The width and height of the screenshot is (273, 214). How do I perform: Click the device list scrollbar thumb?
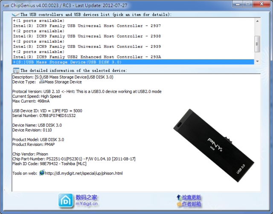(x=257, y=44)
